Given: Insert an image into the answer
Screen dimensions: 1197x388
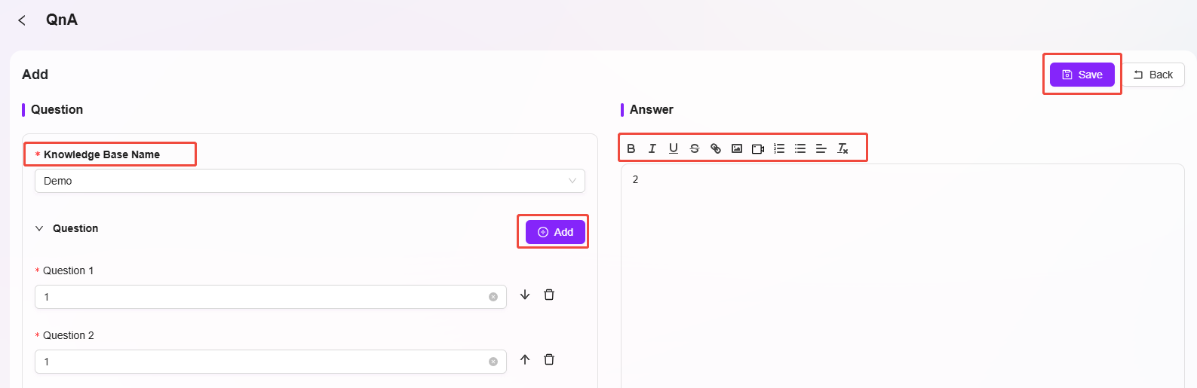Looking at the screenshot, I should tap(737, 148).
